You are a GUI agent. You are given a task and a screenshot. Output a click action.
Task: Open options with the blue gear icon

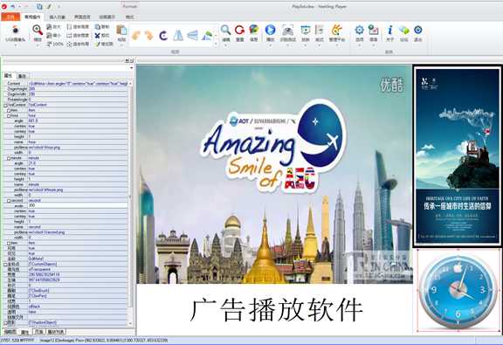coord(359,30)
